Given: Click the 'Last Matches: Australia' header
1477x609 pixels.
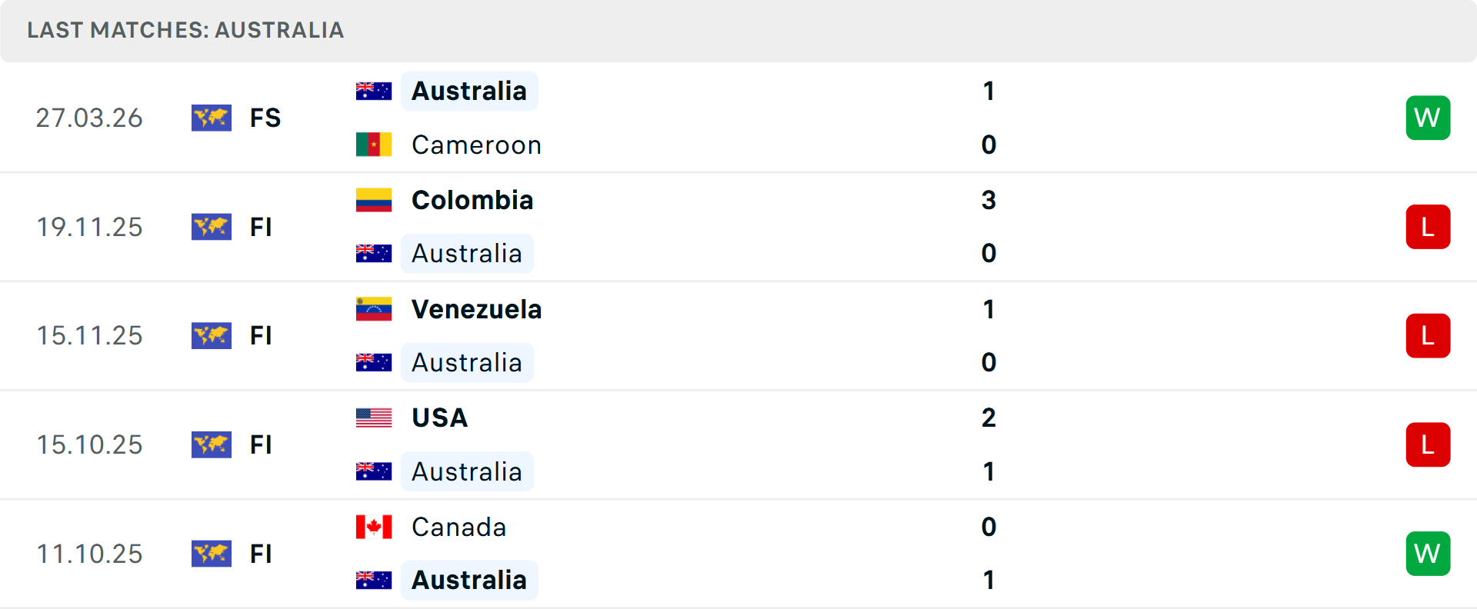Looking at the screenshot, I should coord(185,30).
